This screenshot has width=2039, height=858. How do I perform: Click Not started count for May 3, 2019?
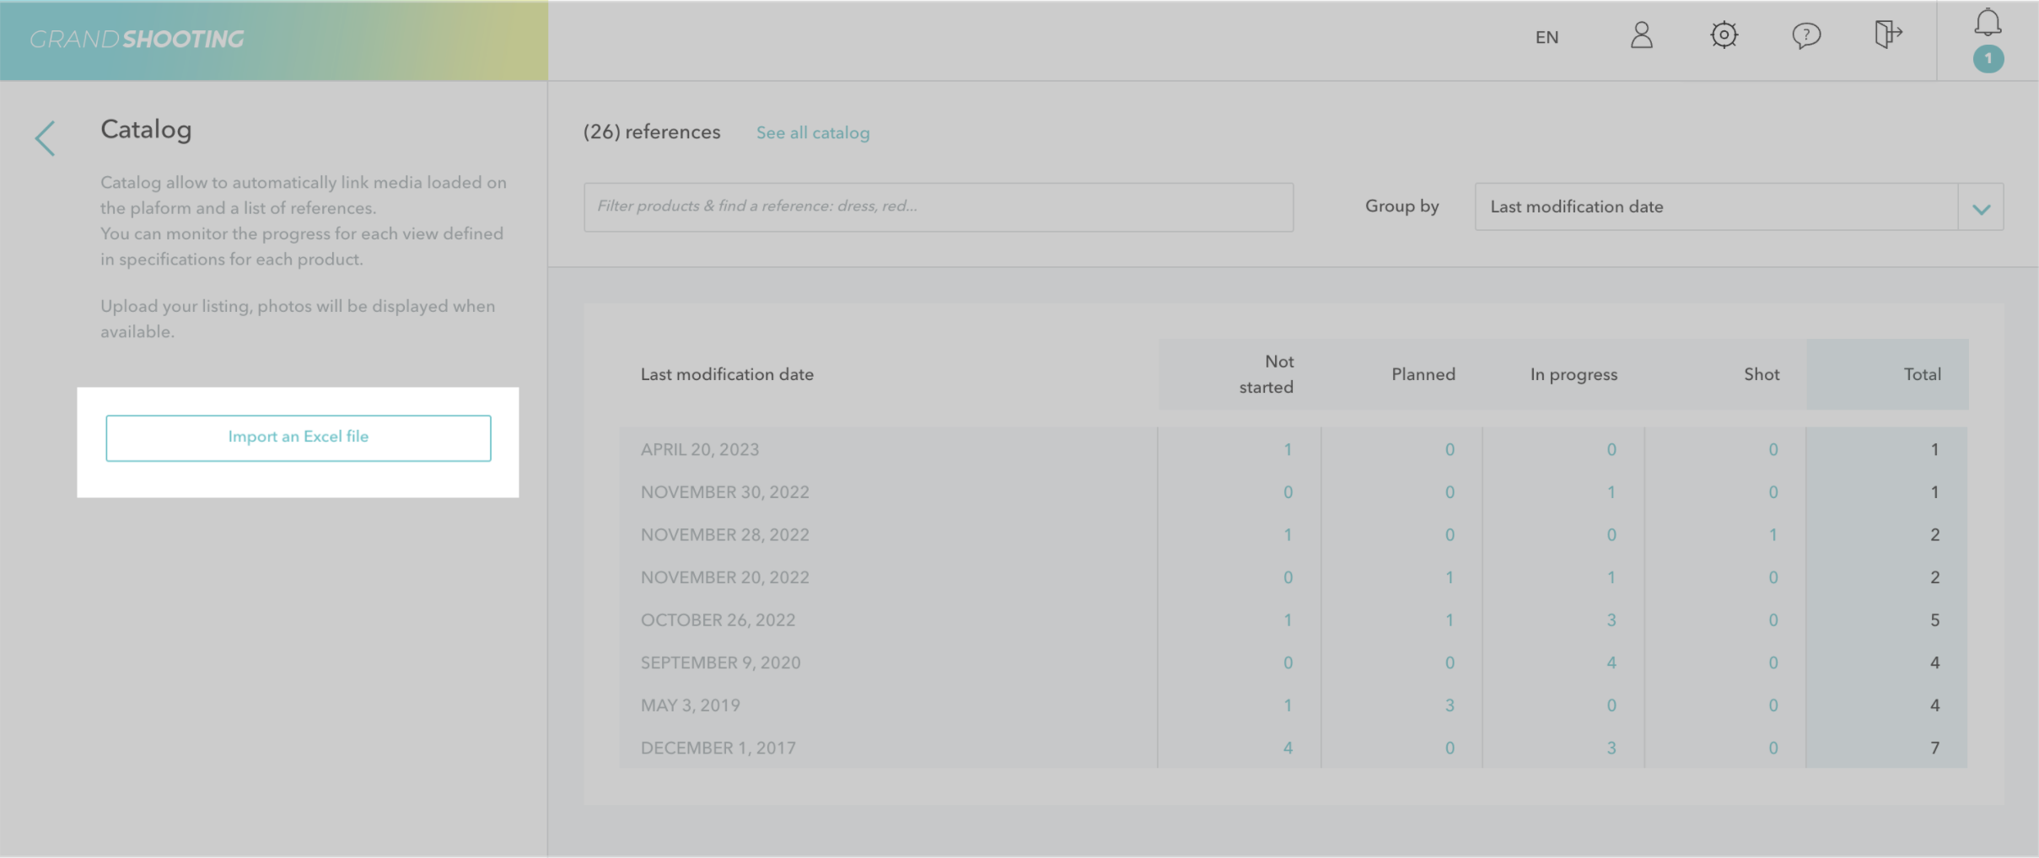pos(1288,705)
